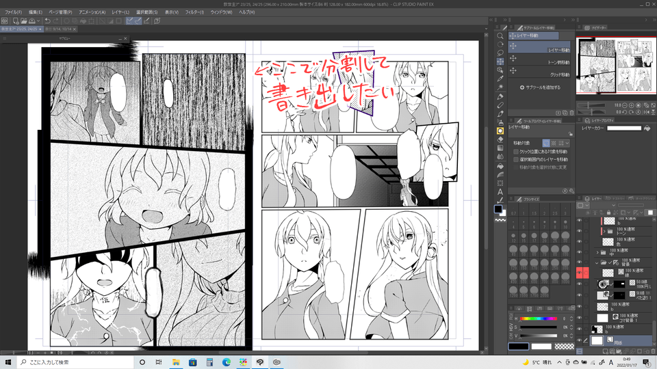
Task: Click the Save icon in command bar
Action: [32, 20]
